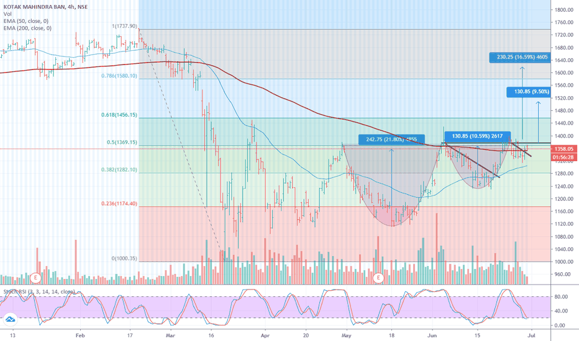
Task: Open the earnings marker E near mid-May
Action: tap(378, 278)
